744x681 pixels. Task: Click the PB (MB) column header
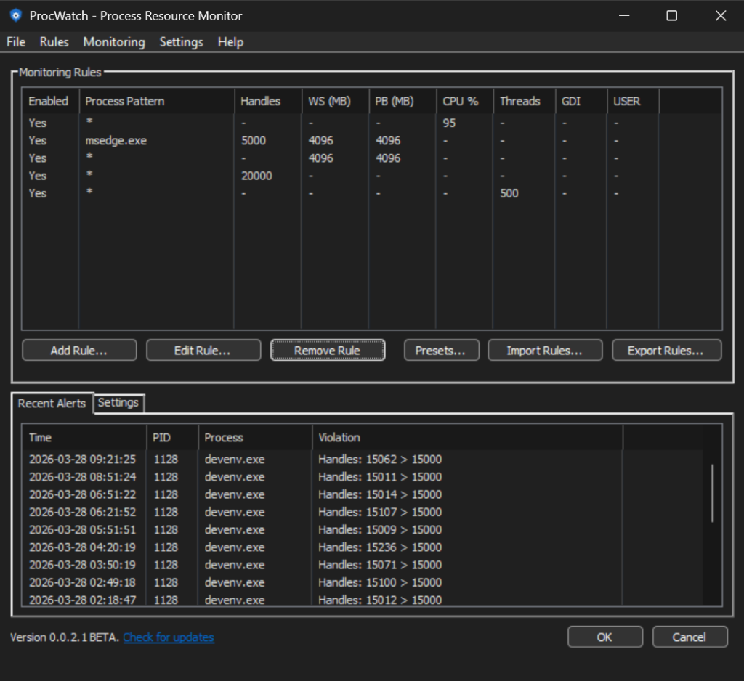pyautogui.click(x=403, y=101)
